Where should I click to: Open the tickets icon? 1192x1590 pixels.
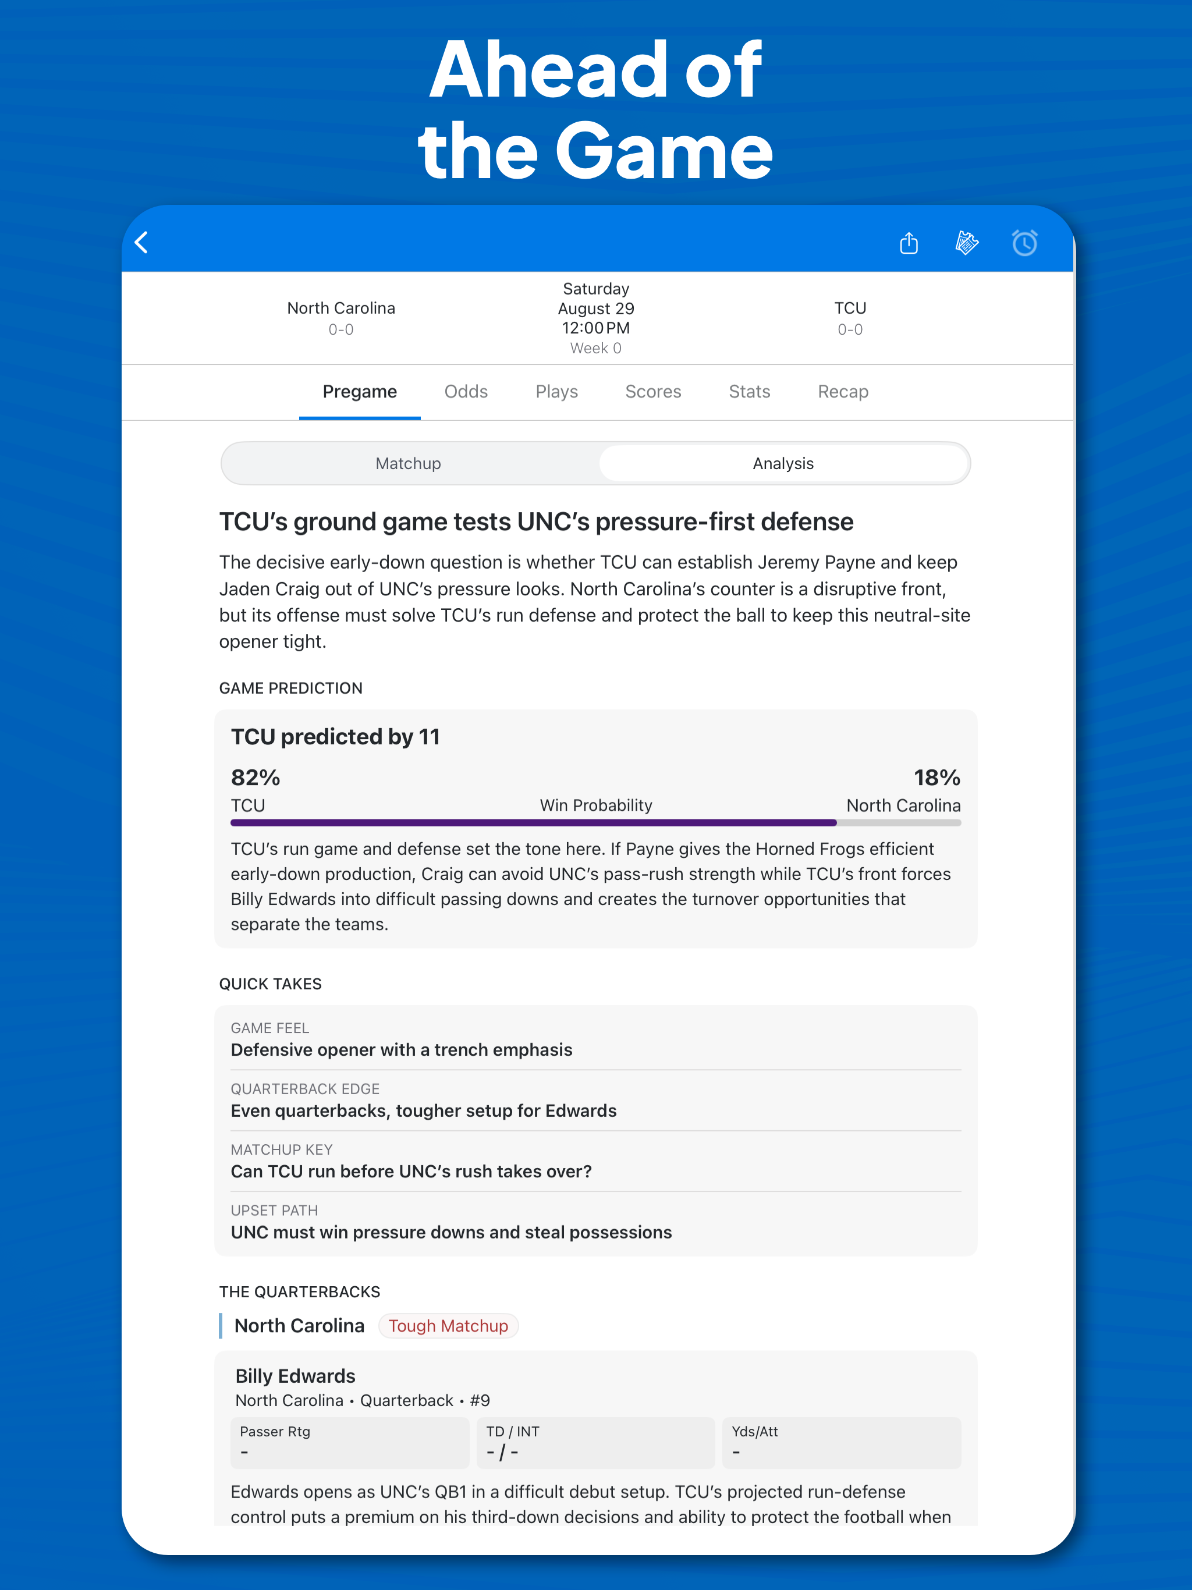(x=966, y=243)
